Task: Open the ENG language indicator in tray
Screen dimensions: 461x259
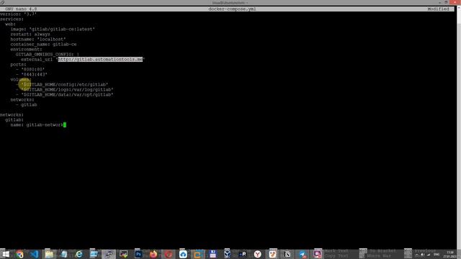Action: [x=437, y=254]
